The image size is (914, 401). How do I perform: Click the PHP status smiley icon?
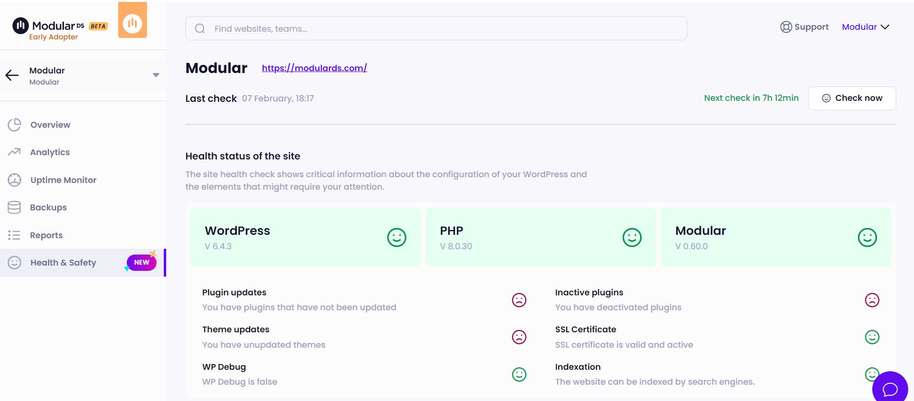point(632,237)
